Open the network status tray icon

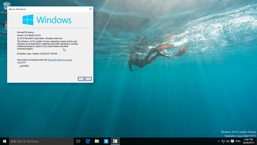click(x=223, y=141)
